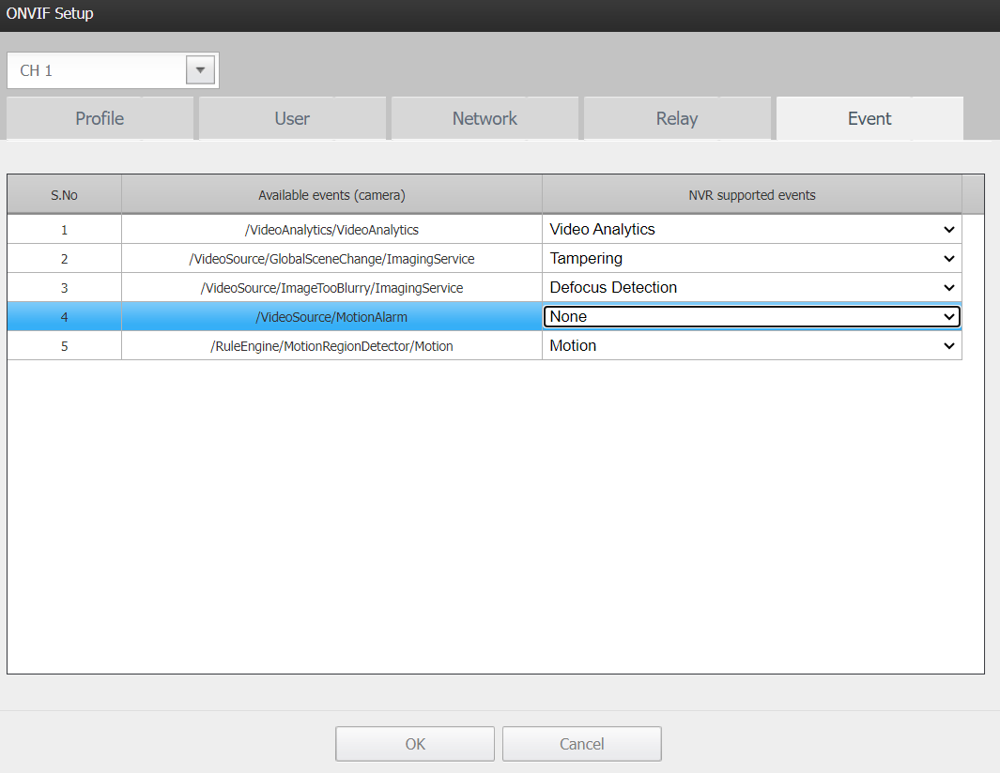Click the S.No column header
Screen dimensions: 1000x773
pos(65,195)
